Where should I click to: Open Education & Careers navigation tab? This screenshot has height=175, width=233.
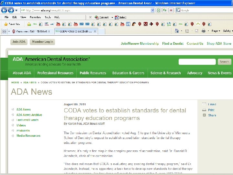(x=128, y=73)
